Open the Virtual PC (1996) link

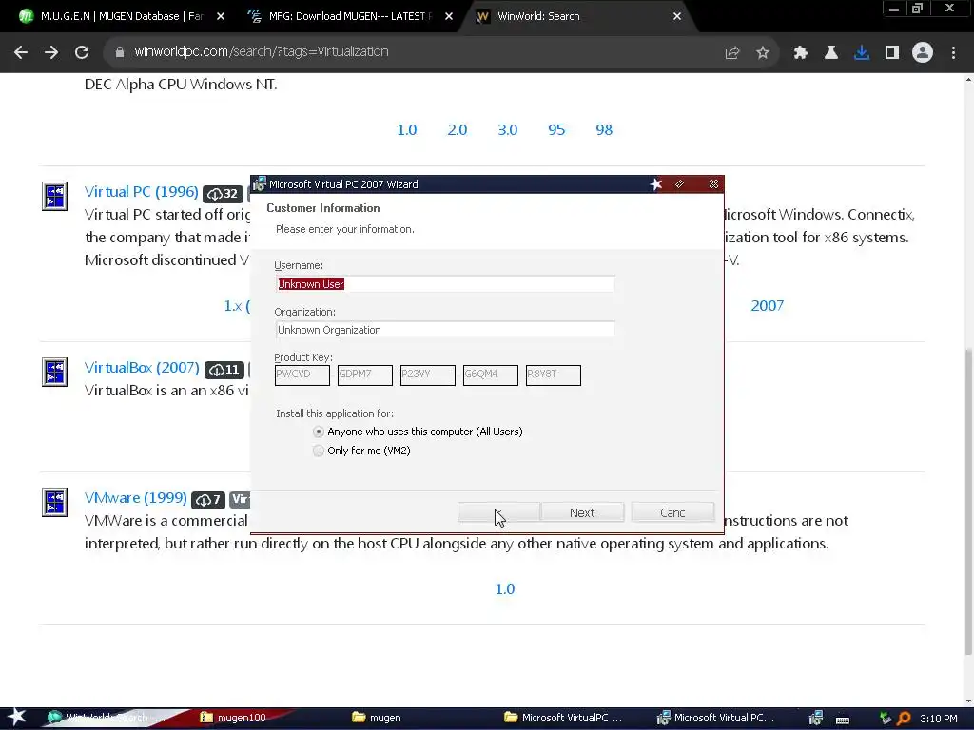point(141,192)
